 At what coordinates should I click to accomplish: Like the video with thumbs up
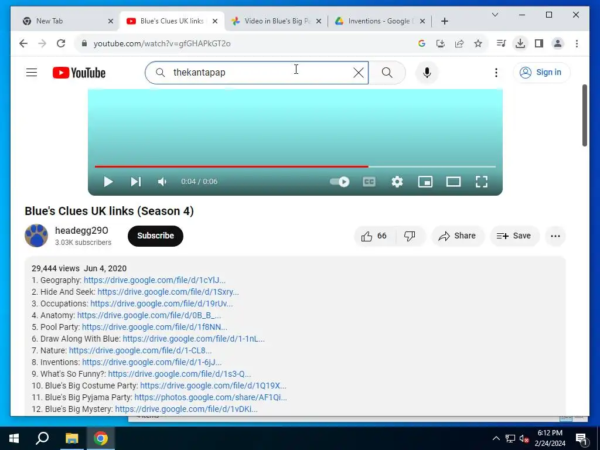coord(374,236)
